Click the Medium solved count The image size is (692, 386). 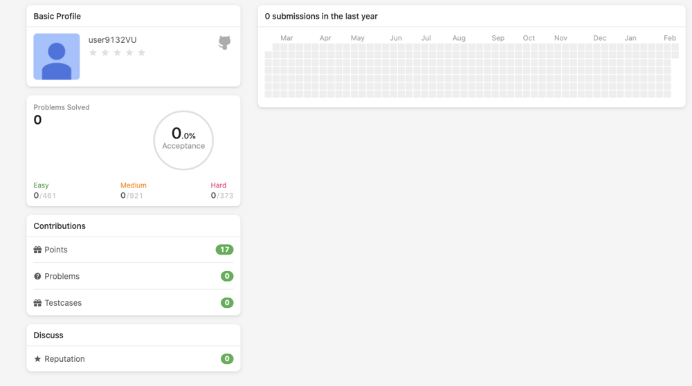click(131, 196)
